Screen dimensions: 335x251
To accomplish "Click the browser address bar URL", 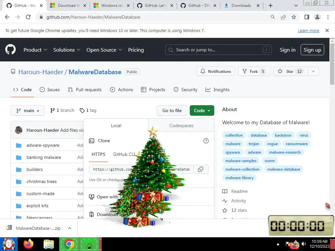I will tap(93, 17).
